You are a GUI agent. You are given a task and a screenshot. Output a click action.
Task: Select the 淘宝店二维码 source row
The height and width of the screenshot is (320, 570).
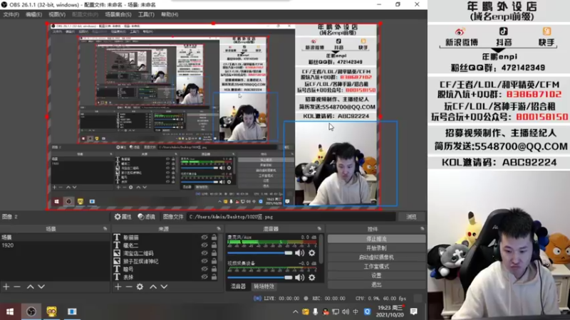pyautogui.click(x=165, y=253)
